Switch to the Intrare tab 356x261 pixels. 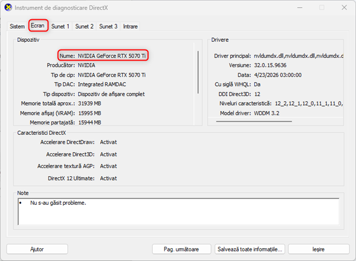point(130,26)
